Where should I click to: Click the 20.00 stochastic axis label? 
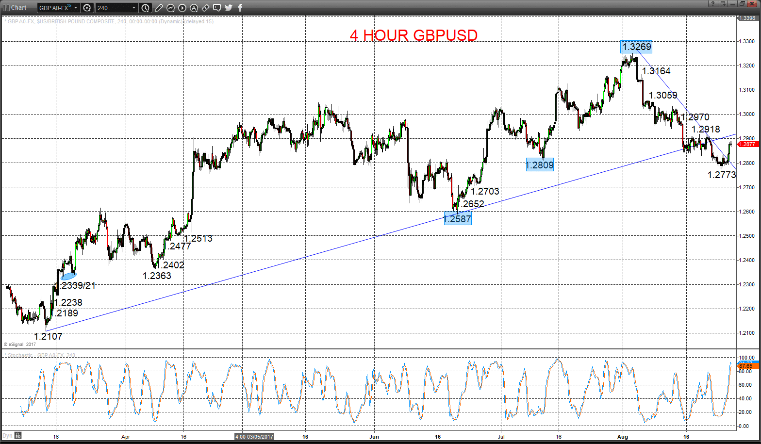coord(744,412)
